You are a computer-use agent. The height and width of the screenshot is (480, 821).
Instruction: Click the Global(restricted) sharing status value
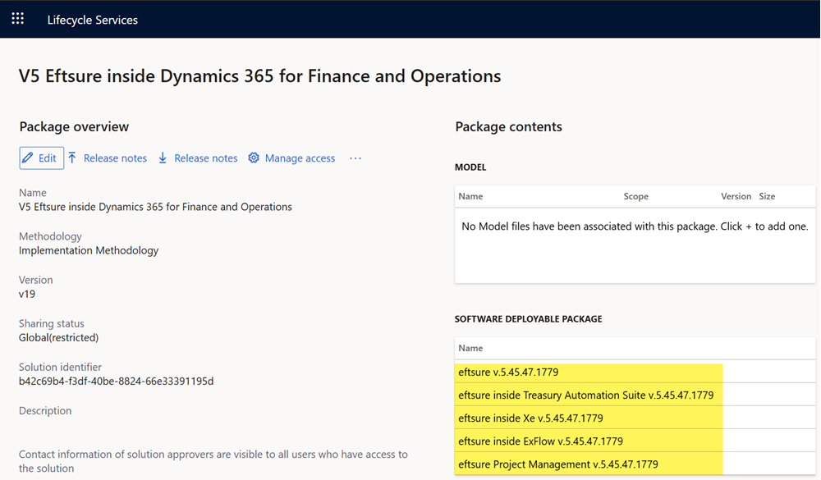click(58, 337)
